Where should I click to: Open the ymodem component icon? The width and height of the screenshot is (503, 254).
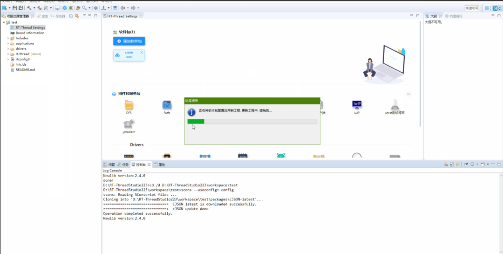[129, 124]
